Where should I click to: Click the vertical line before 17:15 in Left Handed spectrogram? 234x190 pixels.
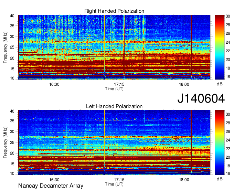click(x=105, y=142)
